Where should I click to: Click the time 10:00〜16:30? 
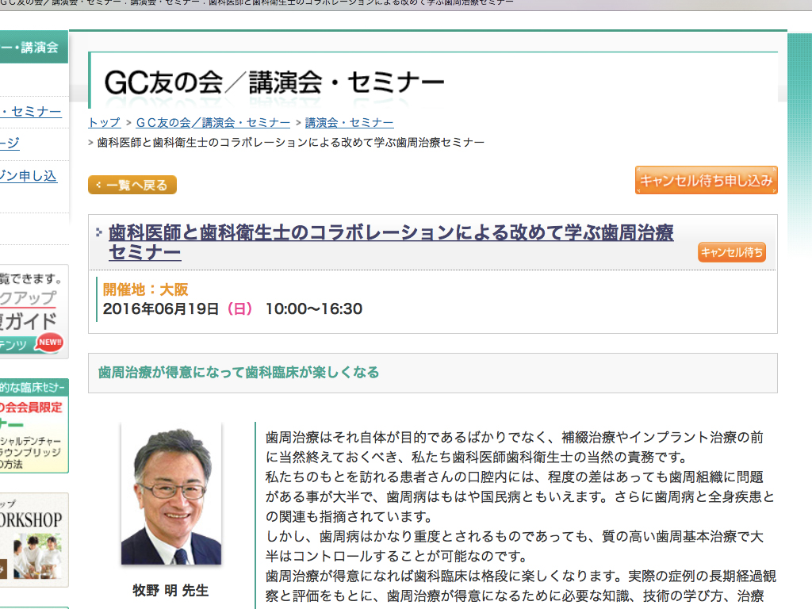(314, 309)
